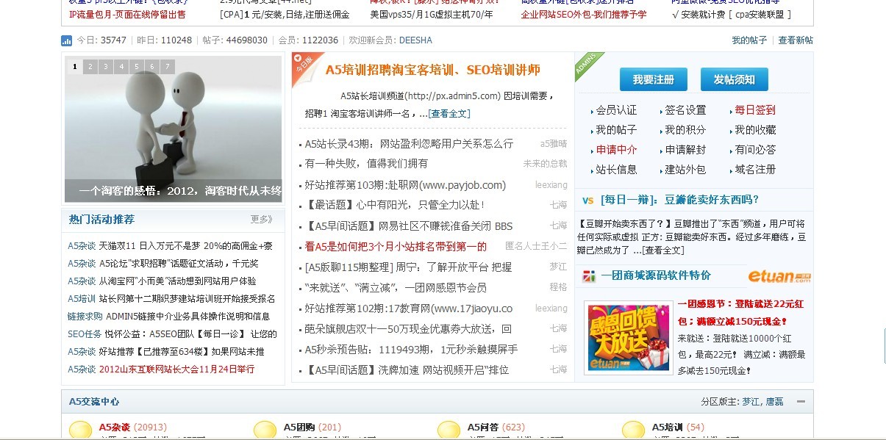The height and width of the screenshot is (440, 886).
Task: Collapse the A5交流中心 section
Action: pos(801,402)
